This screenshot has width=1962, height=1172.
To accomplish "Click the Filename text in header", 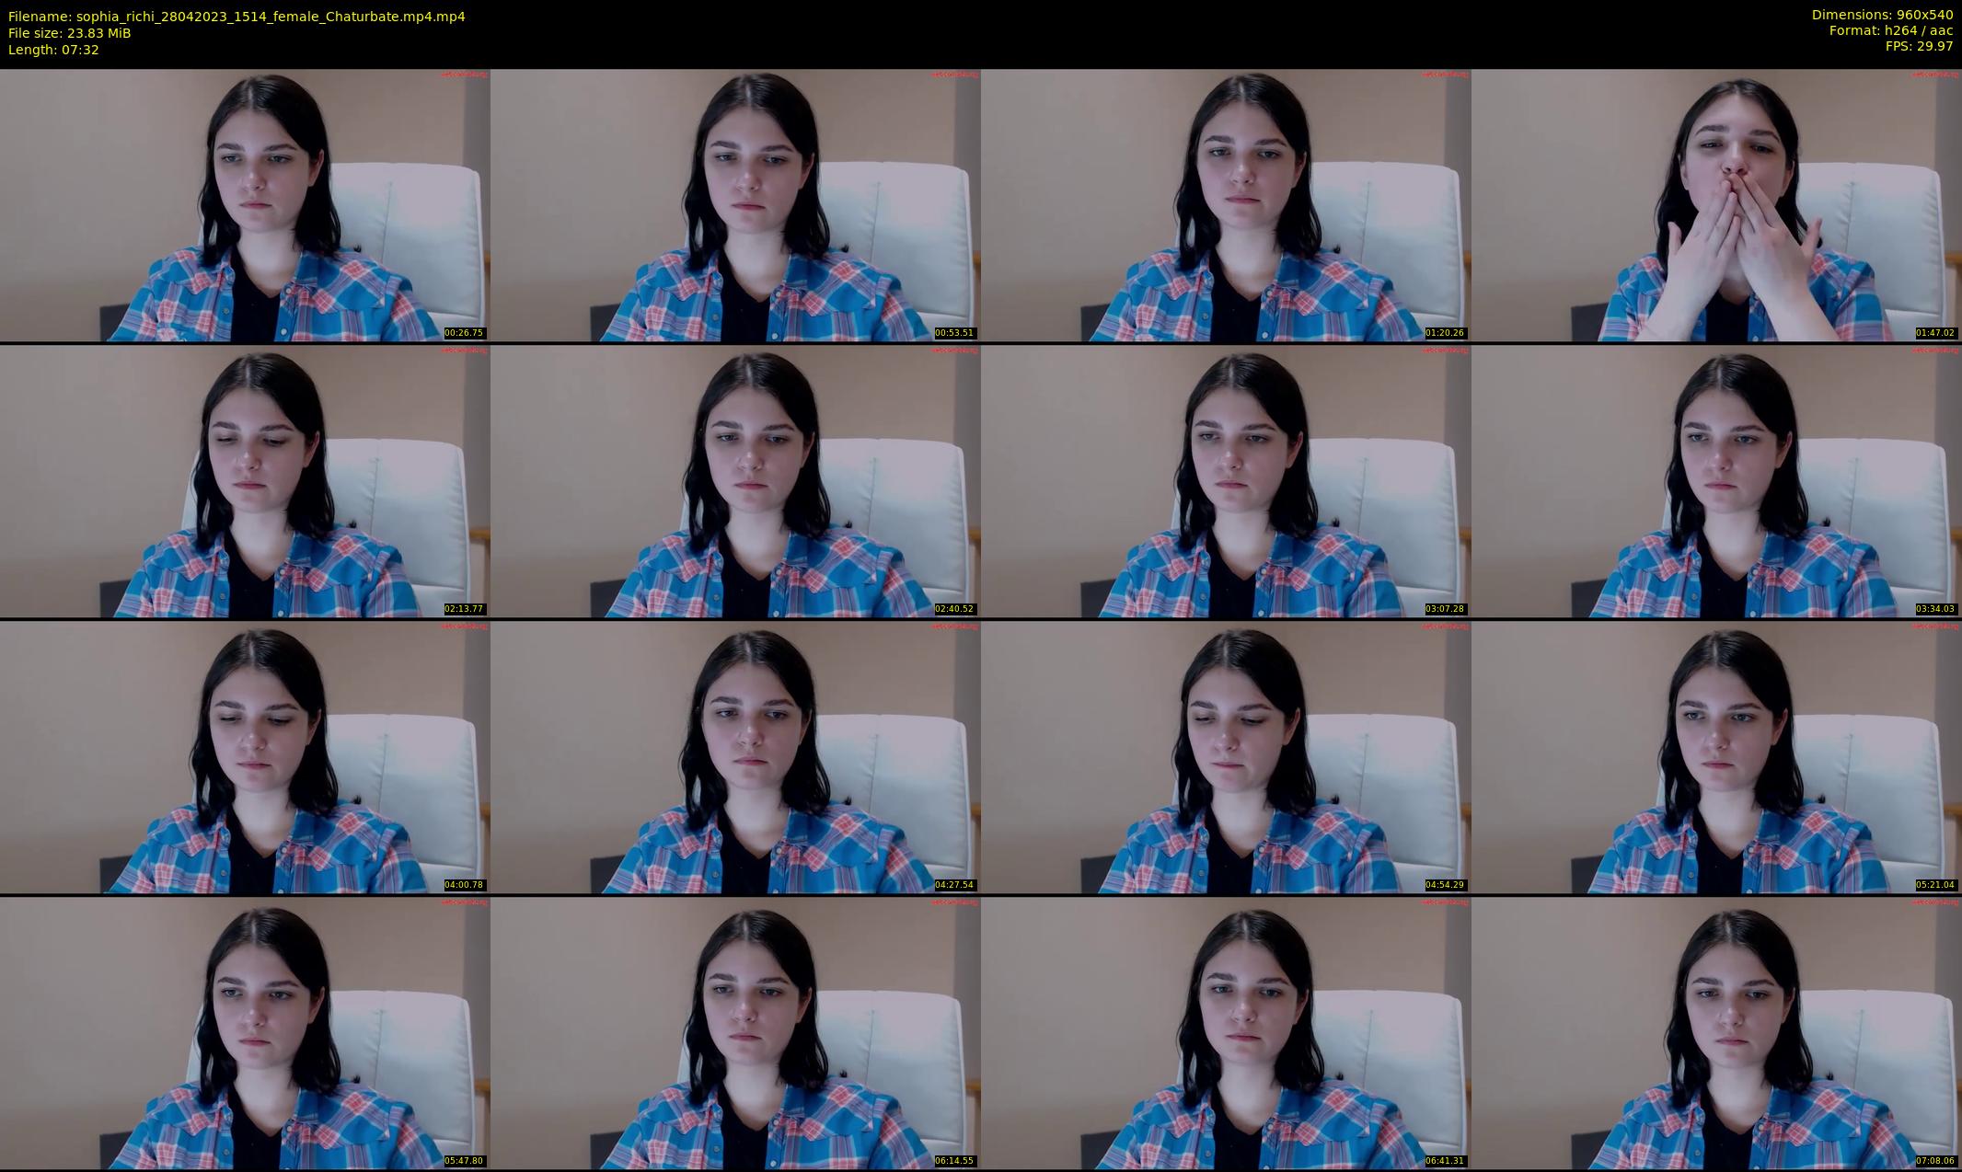I will (237, 17).
